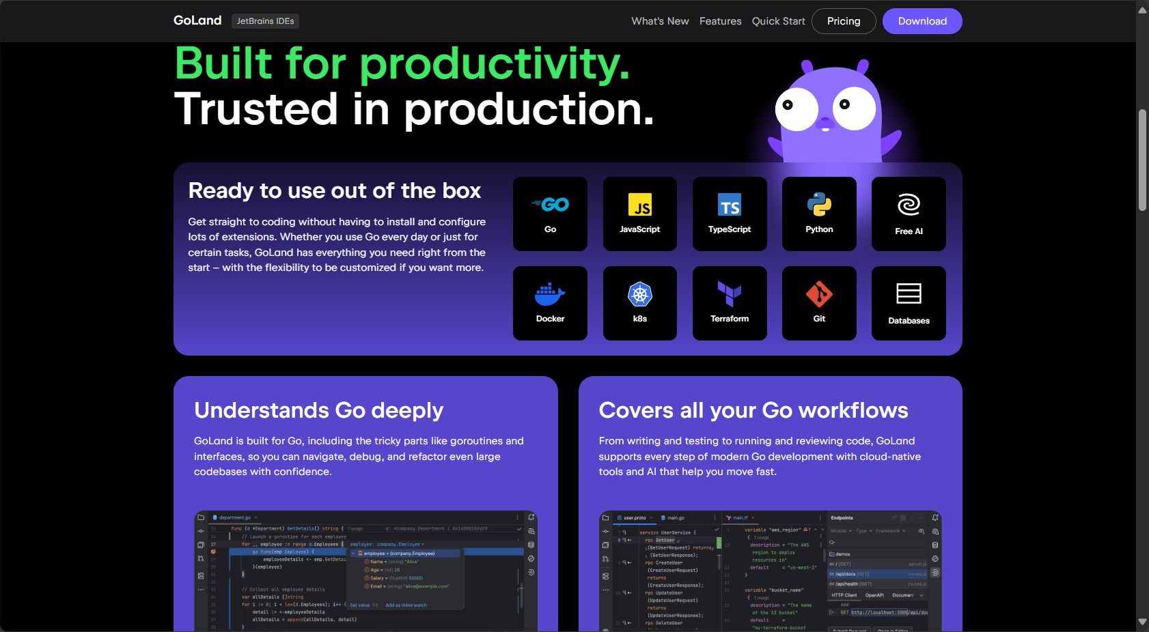Select the demos folder row in Endpoints
The image size is (1149, 632).
pos(878,554)
